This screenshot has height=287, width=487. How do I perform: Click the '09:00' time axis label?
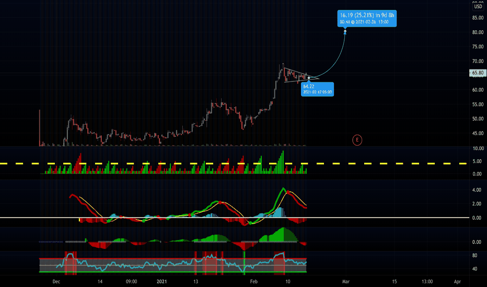click(131, 282)
